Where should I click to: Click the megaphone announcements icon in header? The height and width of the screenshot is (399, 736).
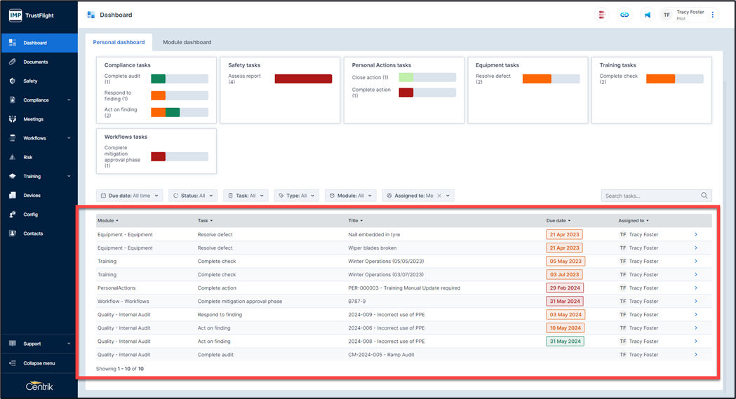pyautogui.click(x=648, y=15)
